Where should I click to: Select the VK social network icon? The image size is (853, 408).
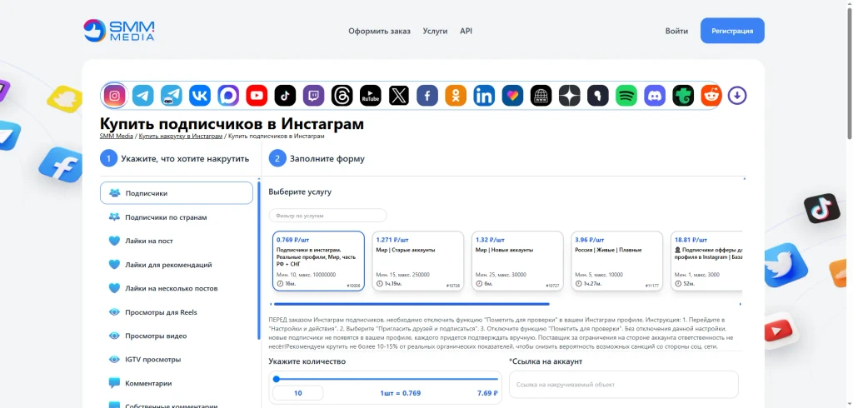pyautogui.click(x=200, y=96)
